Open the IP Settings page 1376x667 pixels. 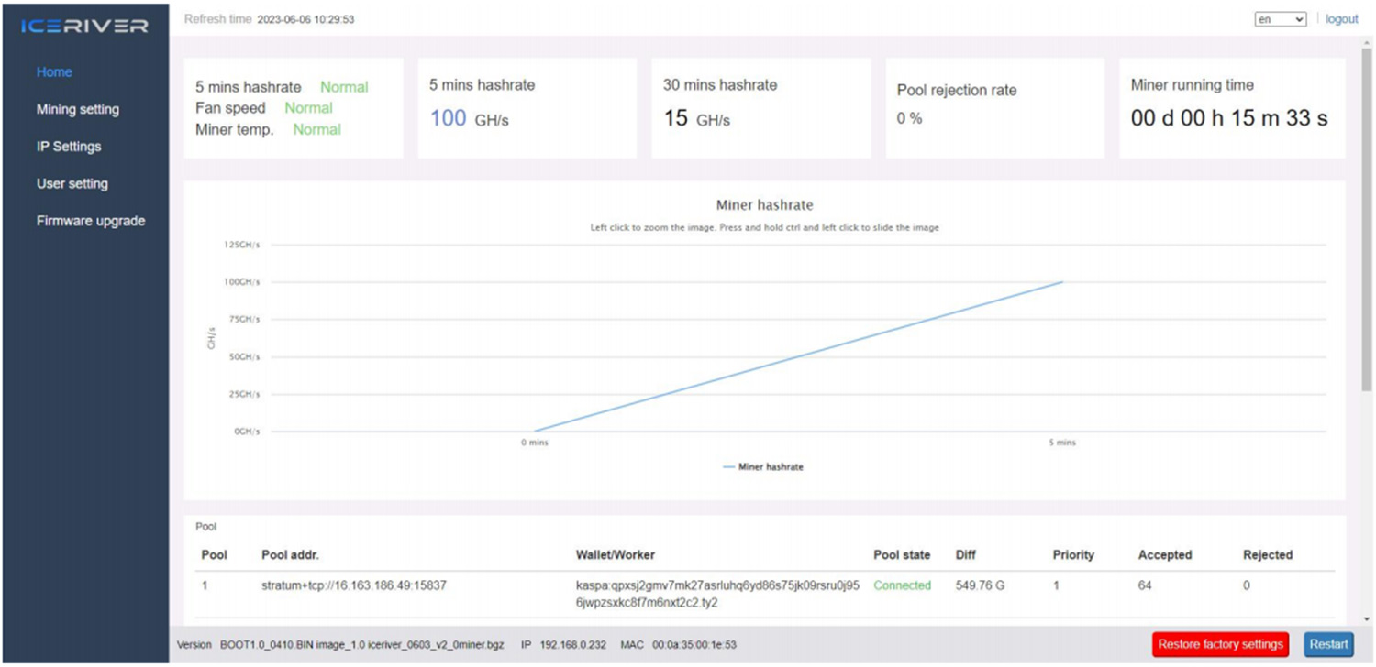pyautogui.click(x=68, y=146)
